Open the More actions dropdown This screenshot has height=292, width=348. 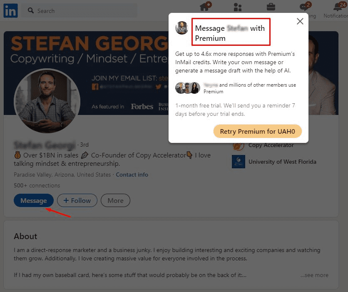(115, 200)
